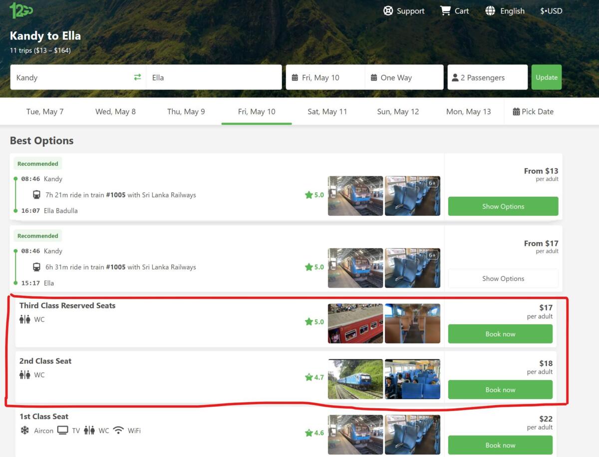Image resolution: width=599 pixels, height=457 pixels.
Task: Open the 2 Passengers selector
Action: pos(487,77)
